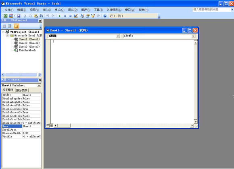Click the Undo arrow icon
The height and width of the screenshot is (169, 234).
[48, 16]
